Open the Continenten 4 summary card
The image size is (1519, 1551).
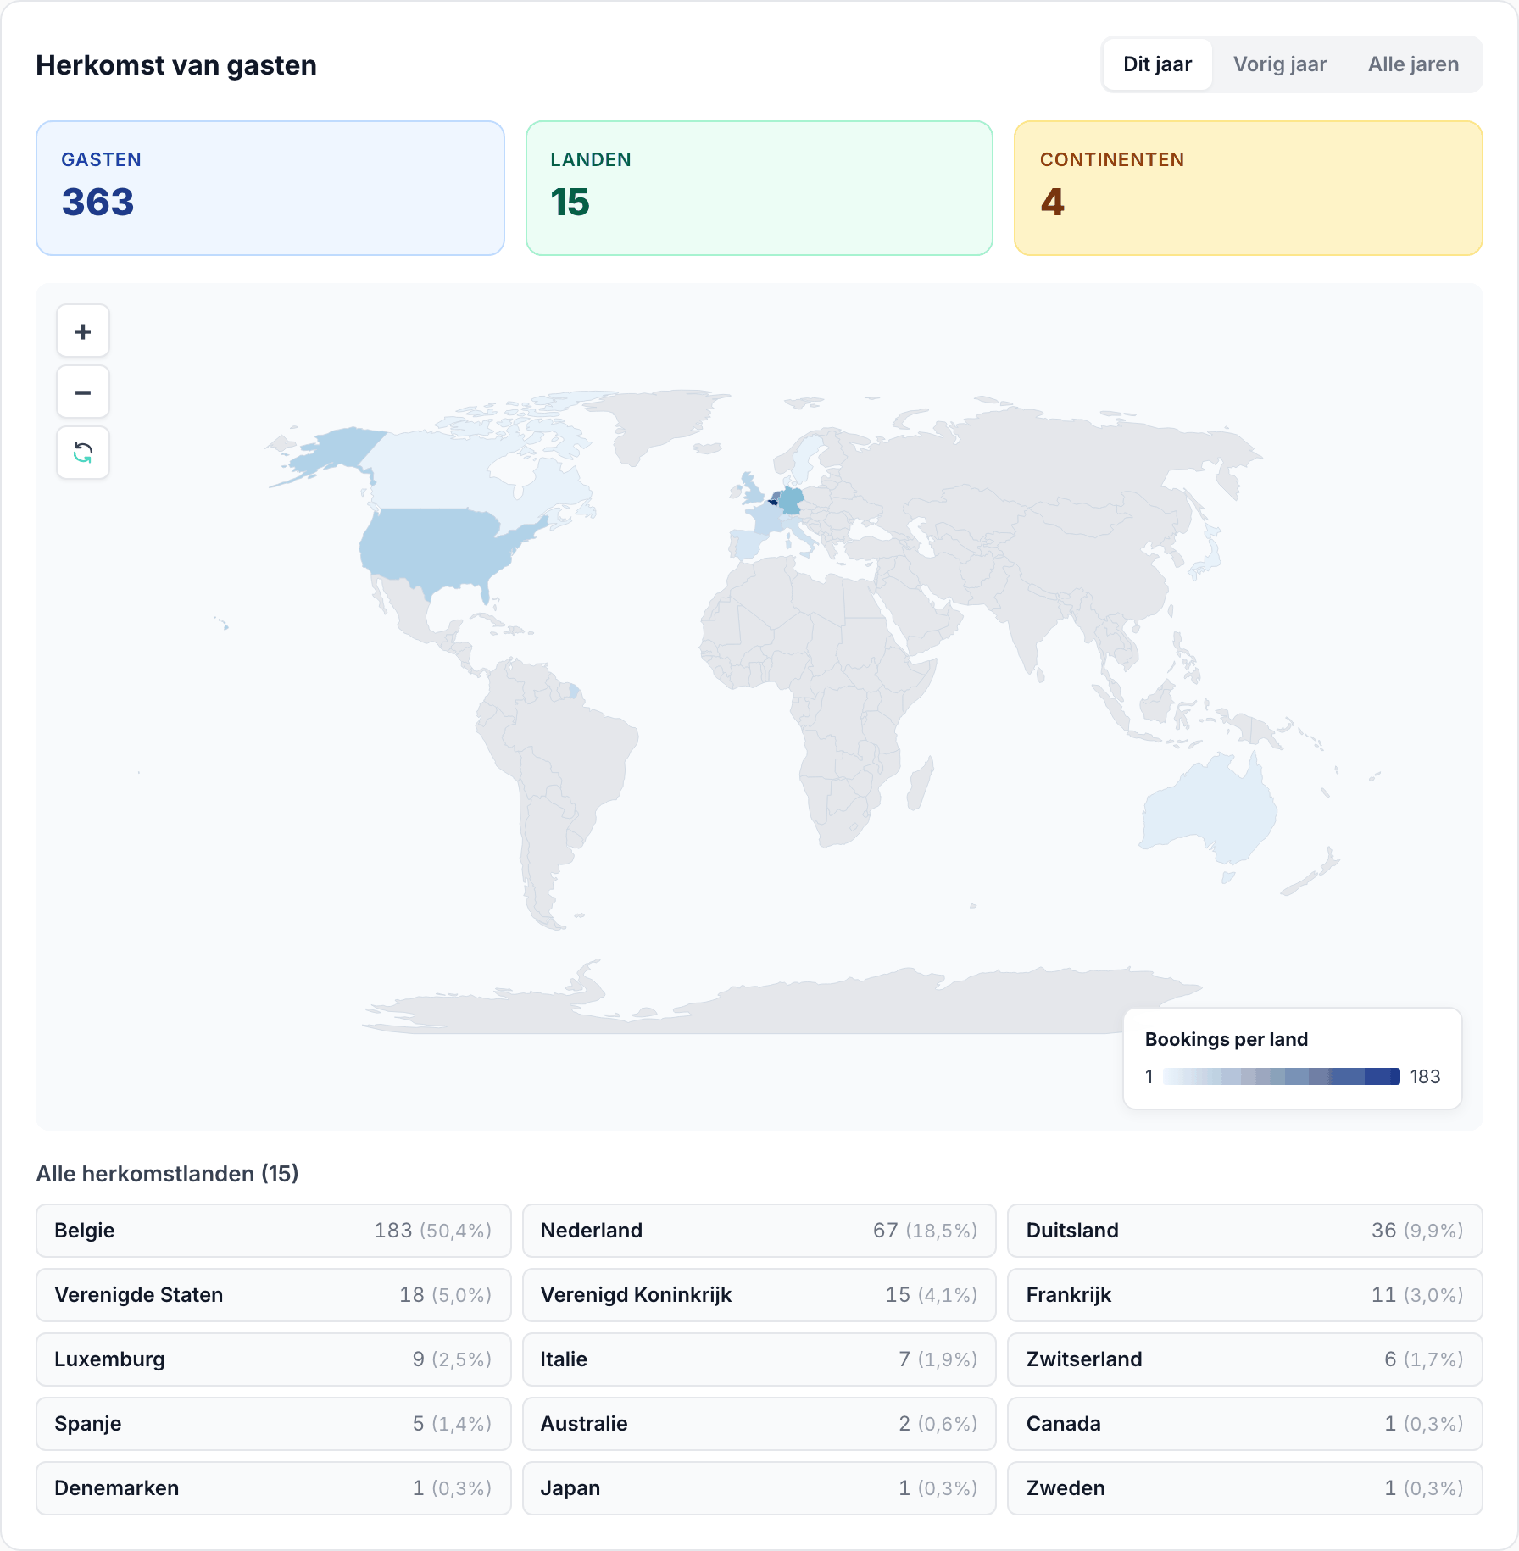point(1248,188)
